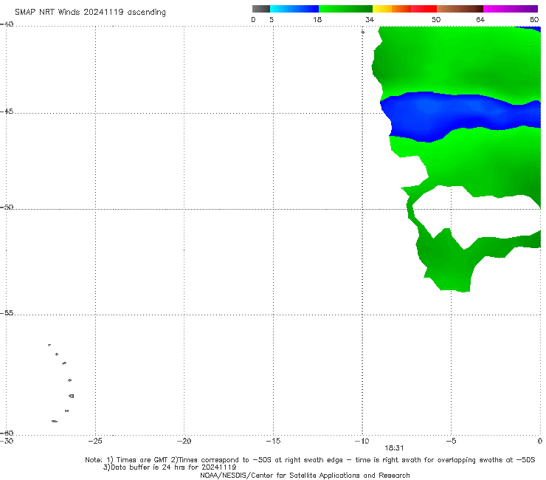
Task: Click the title 'SMAP NRT Winds 20241119 ascending'
Action: tap(90, 12)
